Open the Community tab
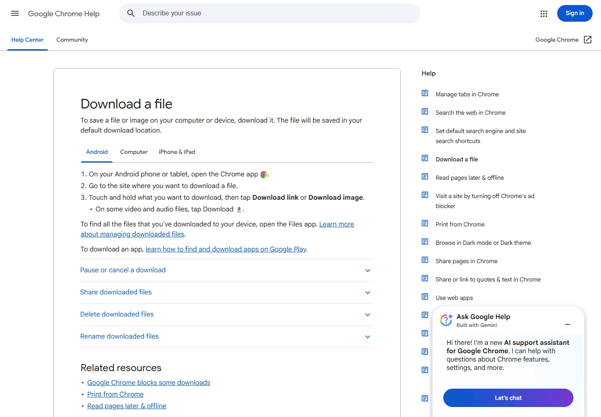This screenshot has height=417, width=601. [72, 40]
